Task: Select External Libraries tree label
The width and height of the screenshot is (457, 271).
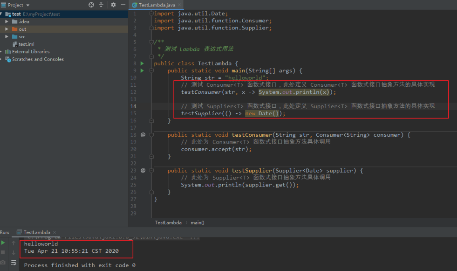Action: point(31,52)
